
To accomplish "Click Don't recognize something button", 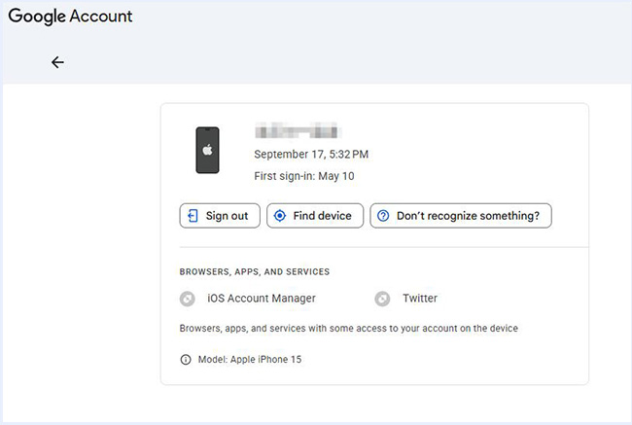I will (461, 216).
